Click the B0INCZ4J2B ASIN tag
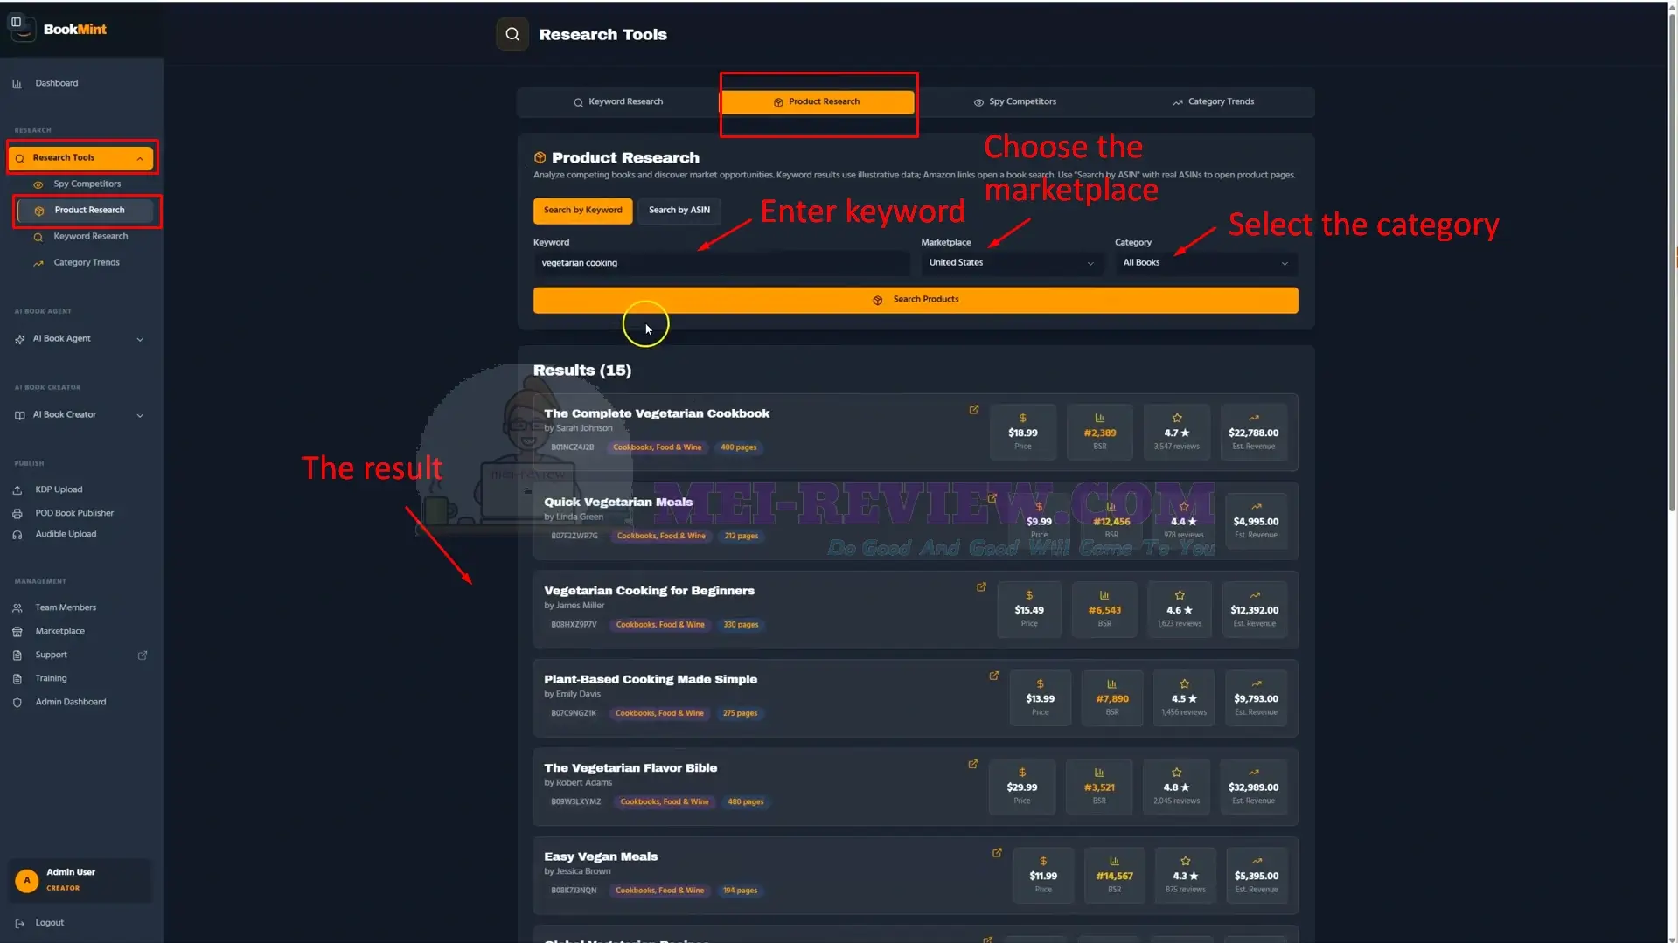 coord(572,447)
